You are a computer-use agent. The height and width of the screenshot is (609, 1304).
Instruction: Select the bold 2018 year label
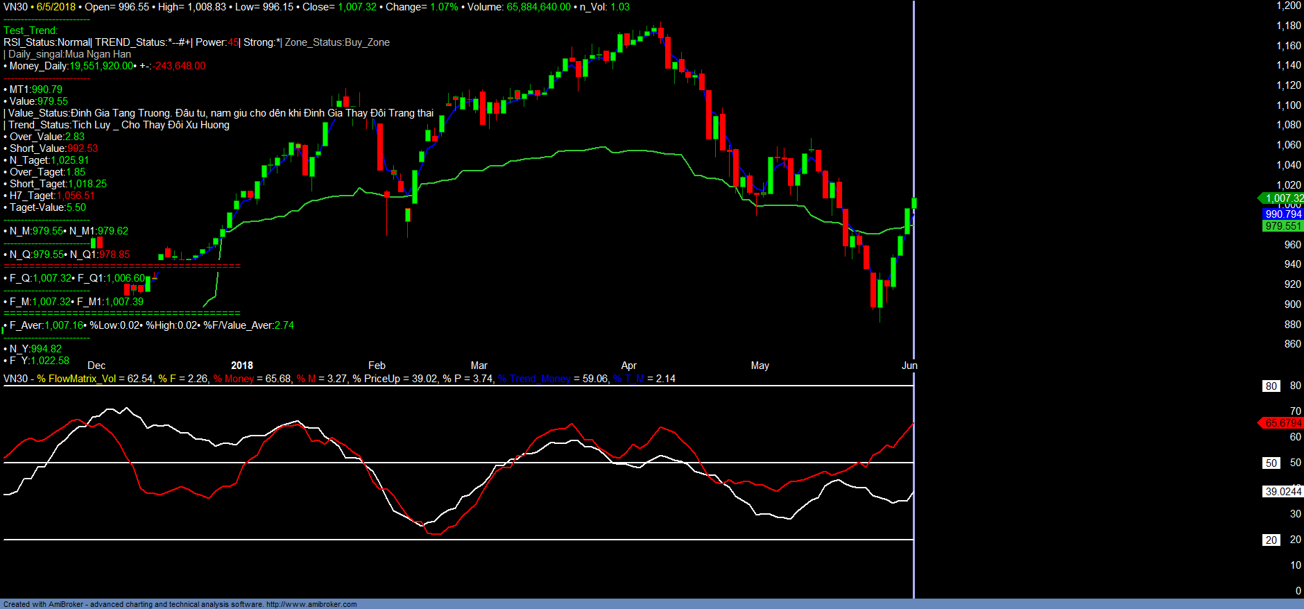[x=241, y=366]
